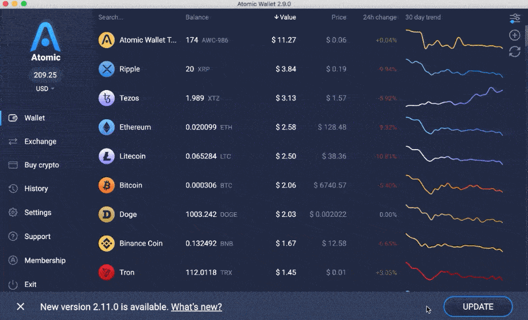This screenshot has width=528, height=320.
Task: Open the Membership section
Action: (45, 260)
